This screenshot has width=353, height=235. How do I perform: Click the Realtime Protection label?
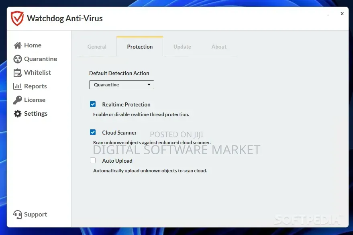tap(126, 104)
